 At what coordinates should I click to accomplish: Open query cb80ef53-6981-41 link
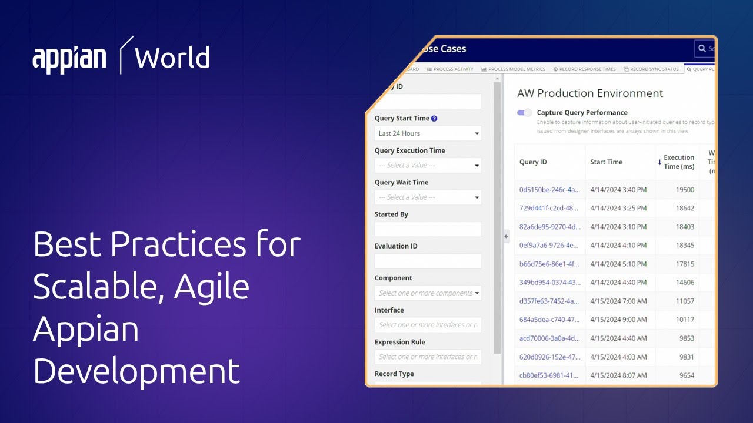(x=549, y=375)
